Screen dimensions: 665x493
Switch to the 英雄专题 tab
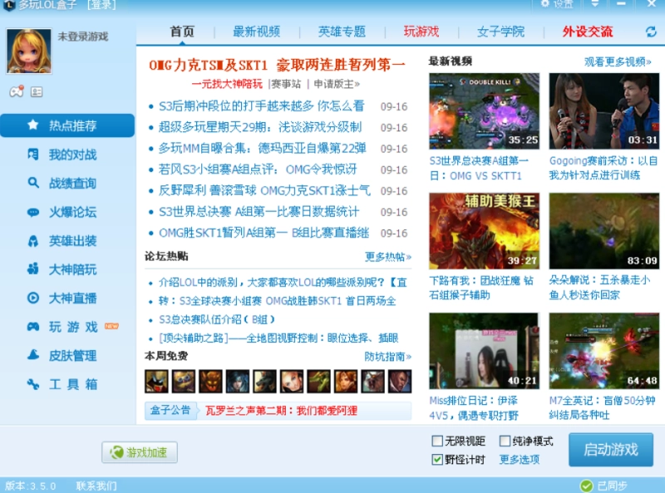(342, 32)
